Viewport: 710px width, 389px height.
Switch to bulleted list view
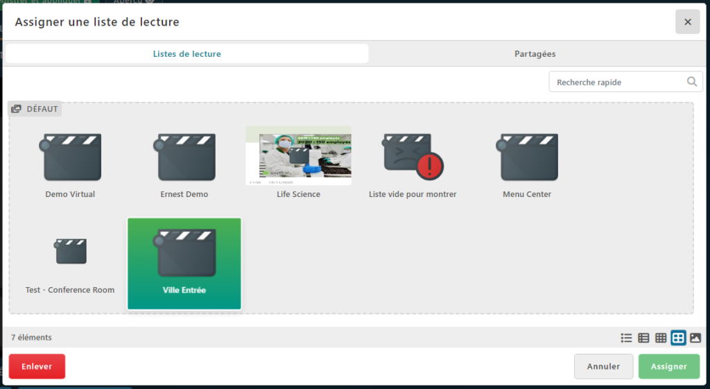point(626,338)
